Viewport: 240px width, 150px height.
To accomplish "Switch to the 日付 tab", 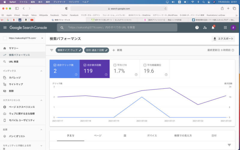I will tap(214, 136).
